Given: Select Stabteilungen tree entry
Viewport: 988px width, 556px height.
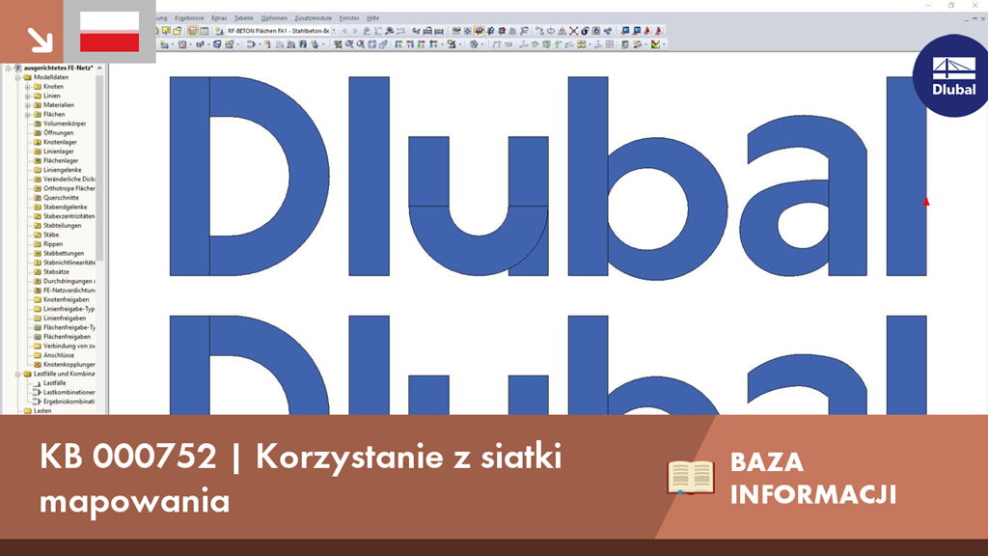Looking at the screenshot, I should tap(62, 226).
